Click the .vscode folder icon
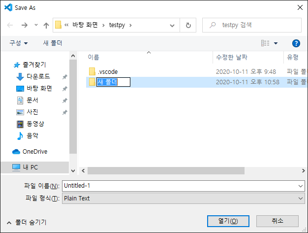Image resolution: width=308 pixels, height=233 pixels. pos(92,71)
